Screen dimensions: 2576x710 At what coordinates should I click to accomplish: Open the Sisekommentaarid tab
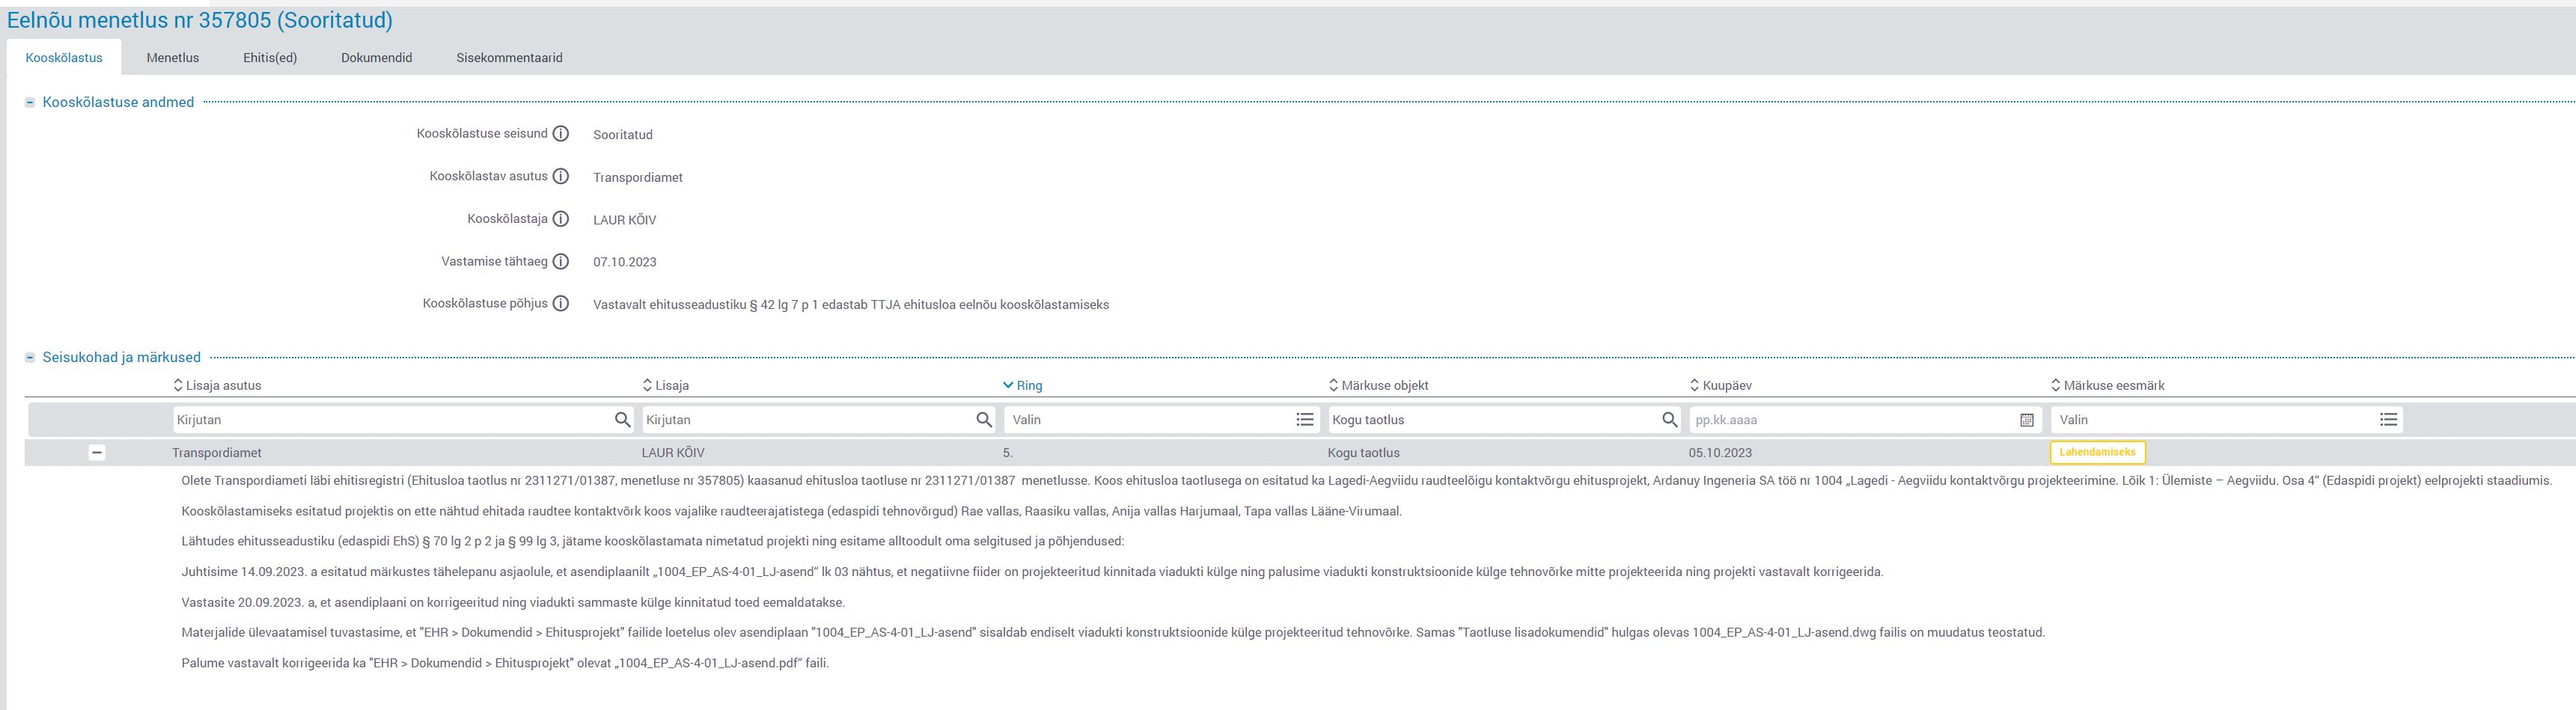pyautogui.click(x=510, y=58)
